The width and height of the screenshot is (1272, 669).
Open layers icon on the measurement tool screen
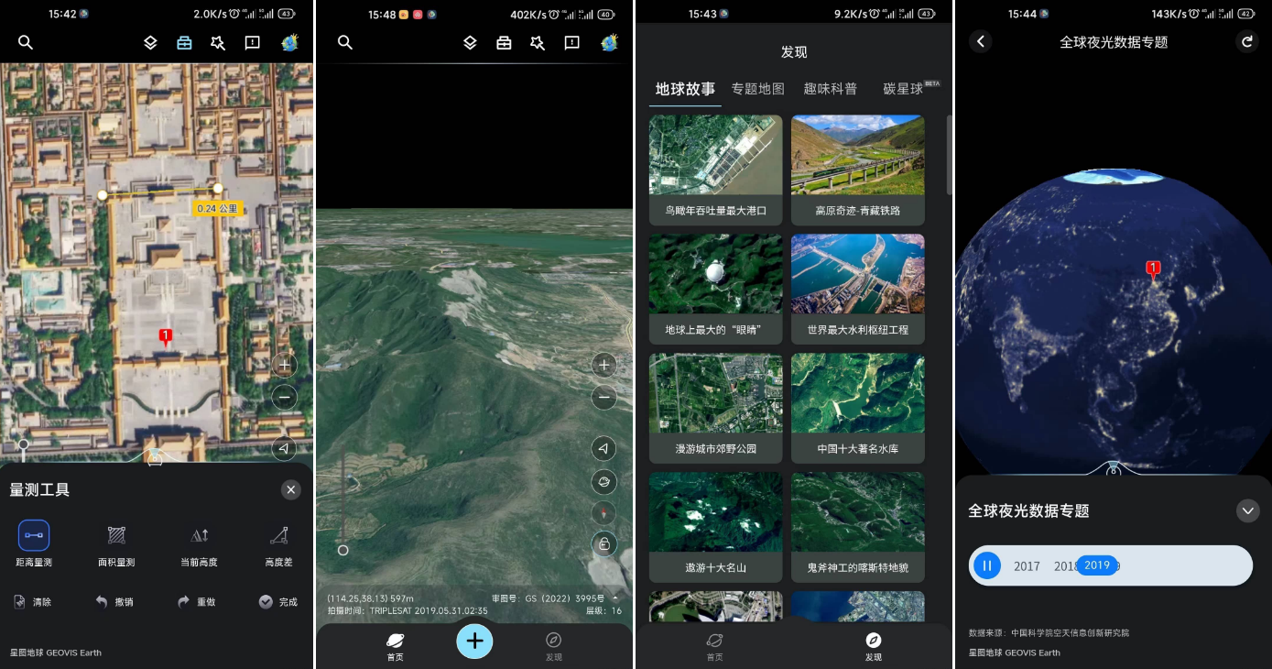pyautogui.click(x=151, y=42)
